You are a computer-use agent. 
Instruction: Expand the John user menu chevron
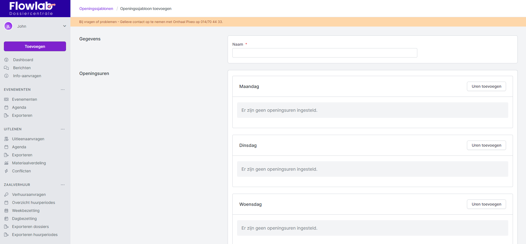65,26
